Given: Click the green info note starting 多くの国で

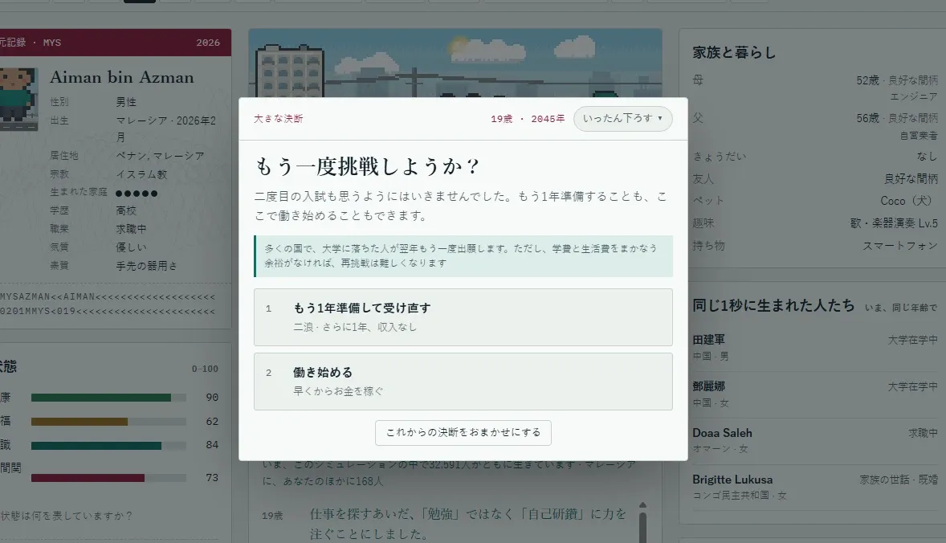Looking at the screenshot, I should 463,255.
